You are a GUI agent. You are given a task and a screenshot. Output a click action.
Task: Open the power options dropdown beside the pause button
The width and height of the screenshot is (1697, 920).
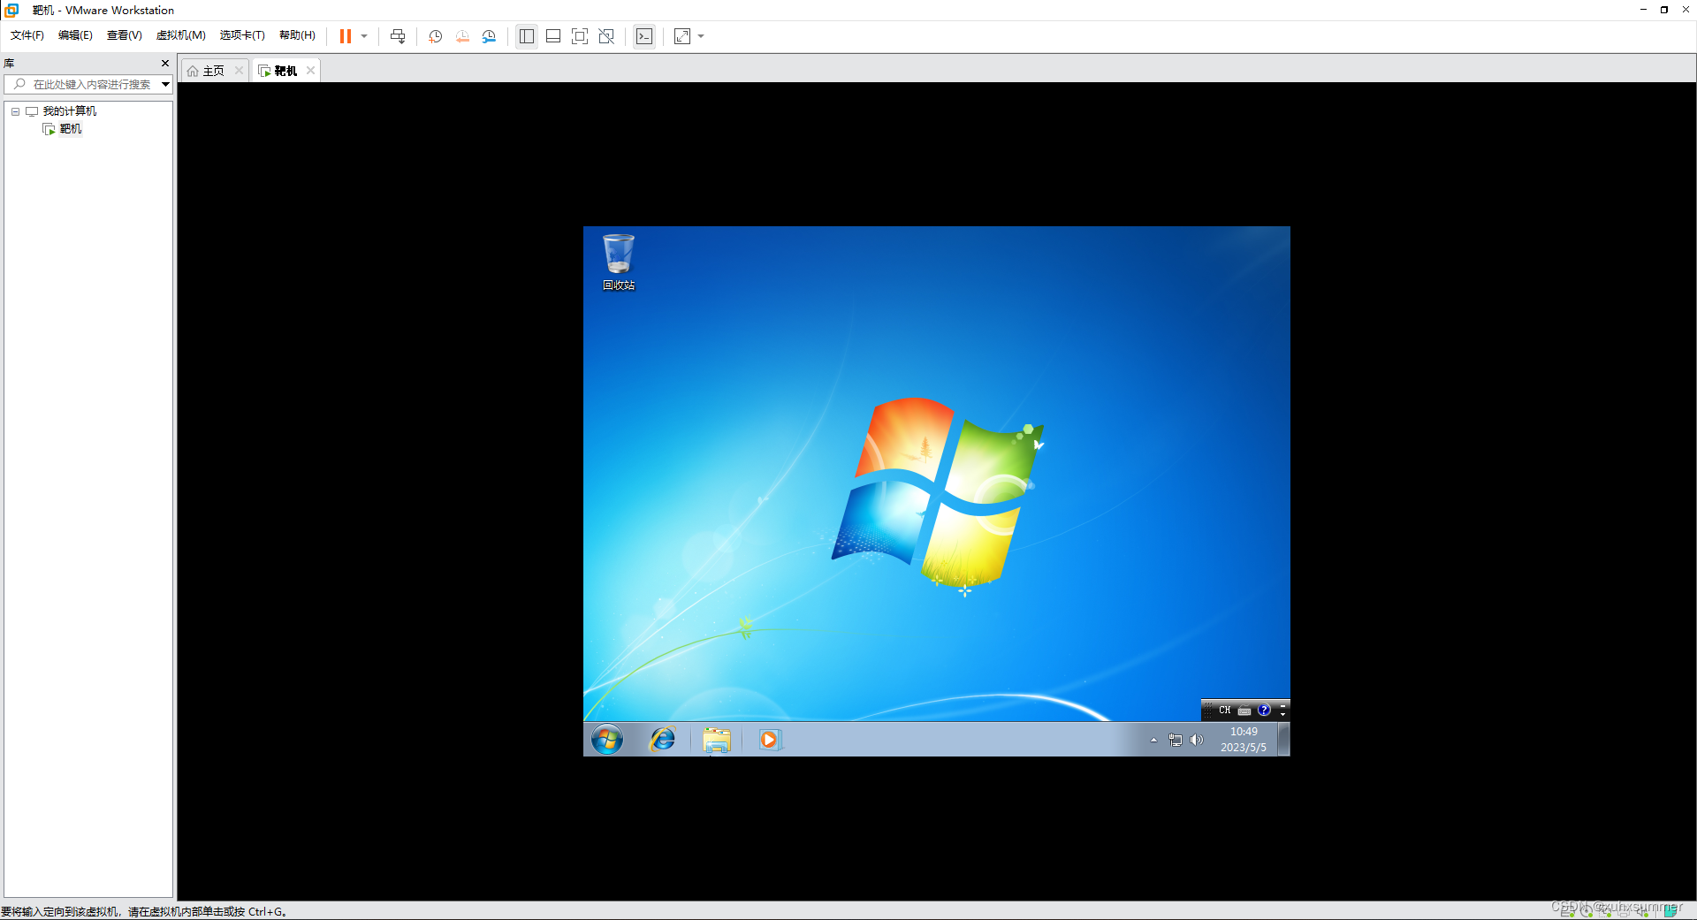[364, 36]
